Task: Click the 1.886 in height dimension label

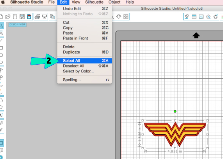Action: click(140, 134)
